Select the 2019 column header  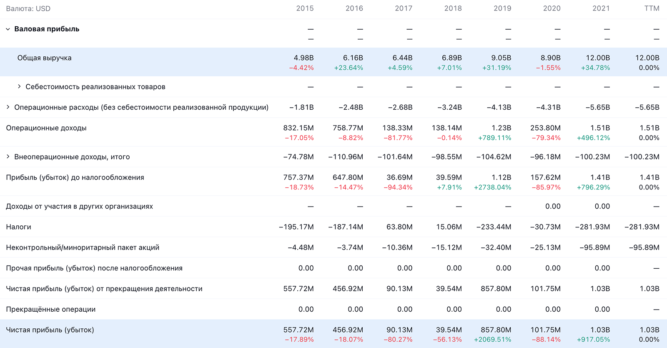[502, 8]
